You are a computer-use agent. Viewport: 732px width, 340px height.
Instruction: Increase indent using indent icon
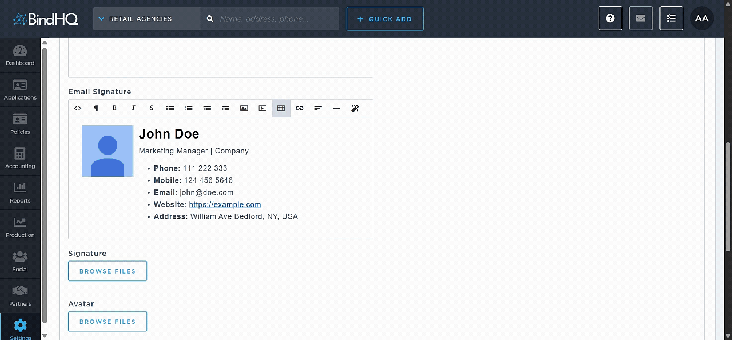coord(225,108)
